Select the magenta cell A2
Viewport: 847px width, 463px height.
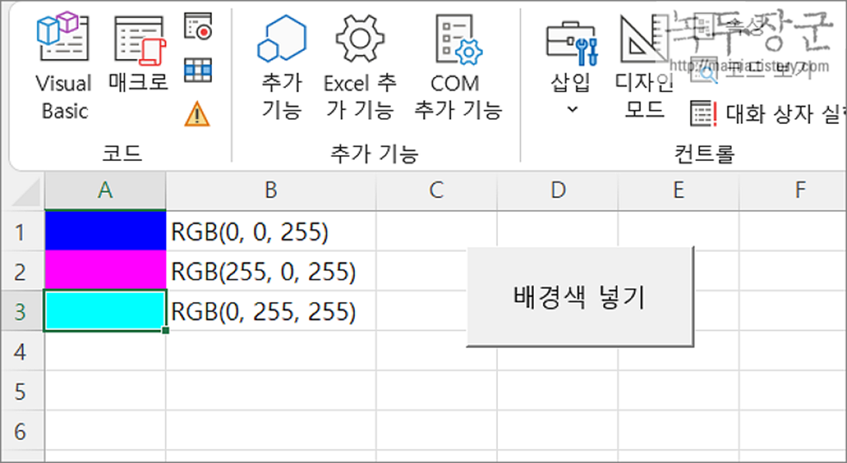[105, 271]
